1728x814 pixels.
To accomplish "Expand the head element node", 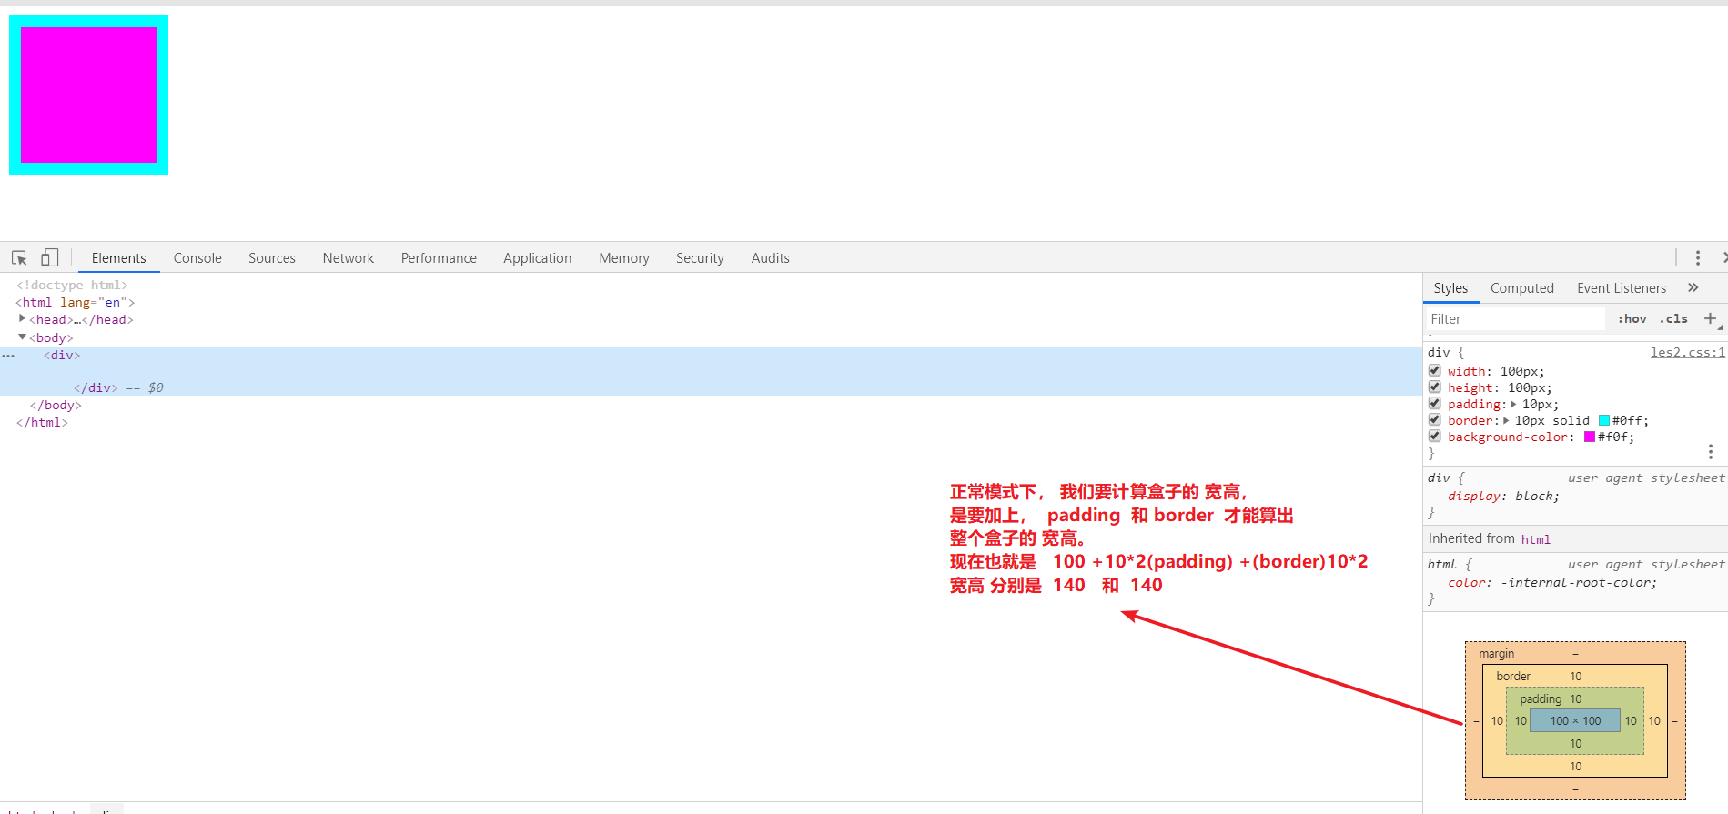I will coord(22,319).
